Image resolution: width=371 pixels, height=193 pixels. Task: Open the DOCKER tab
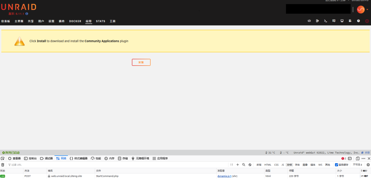pos(75,21)
